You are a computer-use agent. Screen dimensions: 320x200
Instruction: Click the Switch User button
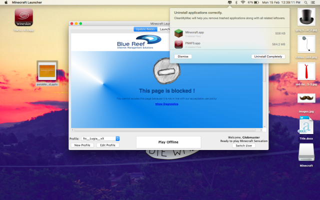pos(243,145)
